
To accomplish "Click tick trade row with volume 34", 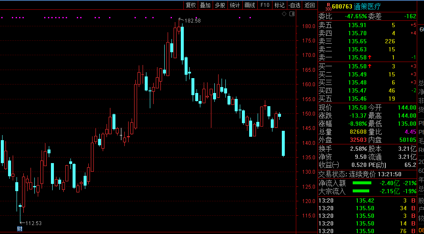I will (x=368, y=208).
